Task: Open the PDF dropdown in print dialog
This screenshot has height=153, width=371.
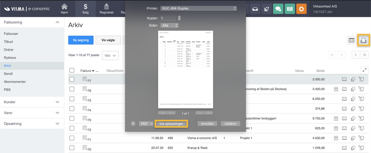Action: coord(146,124)
